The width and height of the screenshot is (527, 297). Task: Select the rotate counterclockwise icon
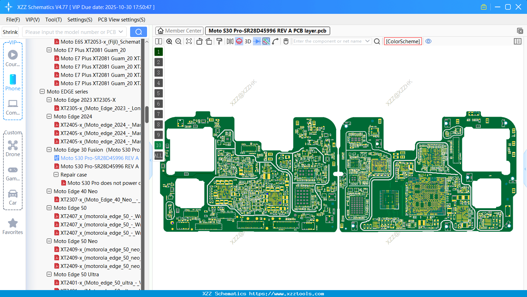[199, 41]
